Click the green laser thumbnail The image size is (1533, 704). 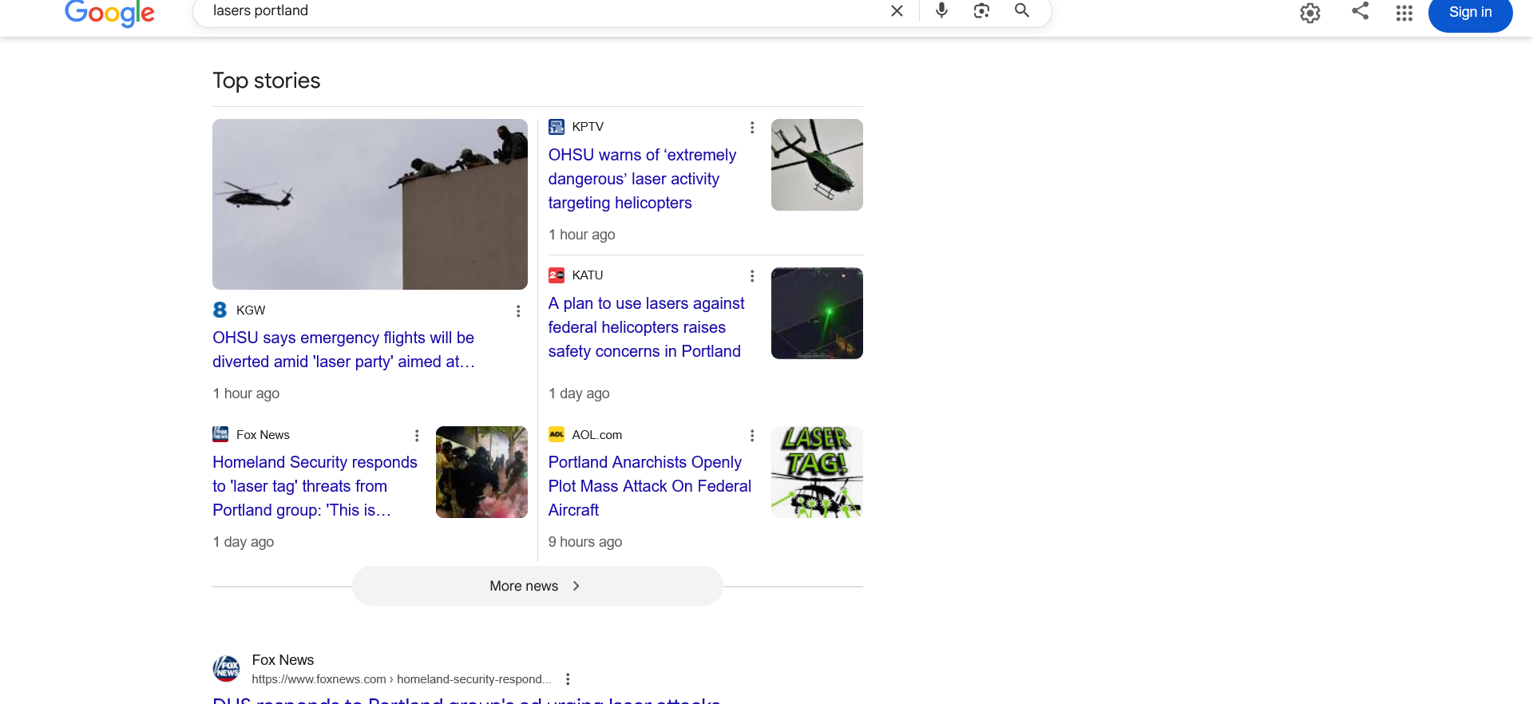817,313
